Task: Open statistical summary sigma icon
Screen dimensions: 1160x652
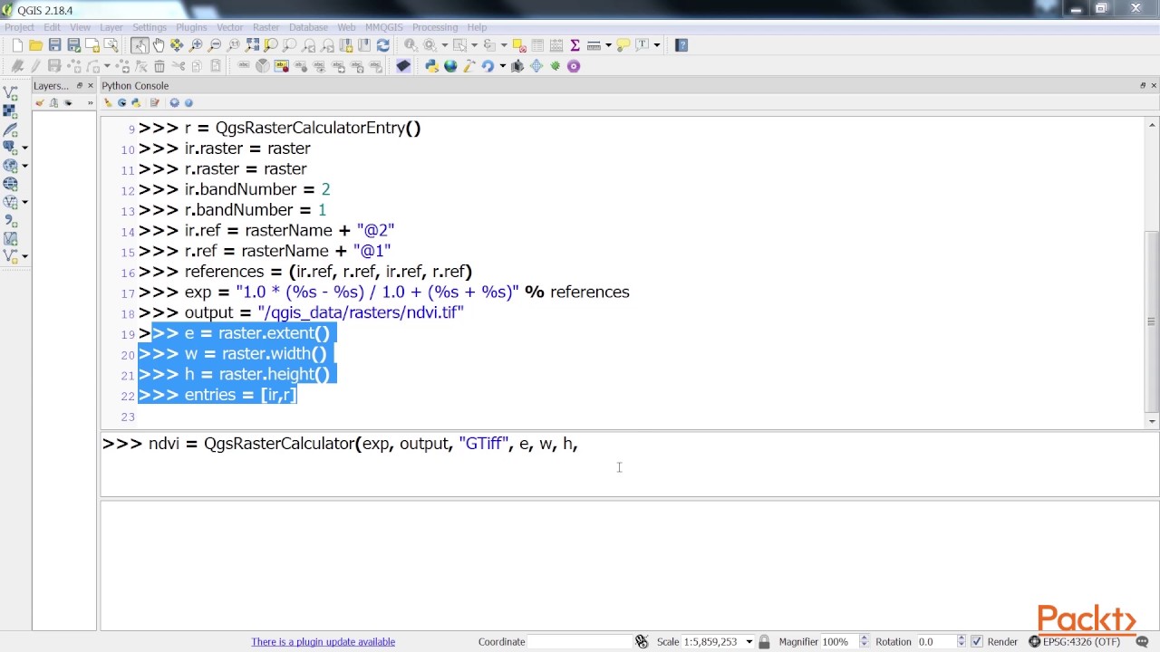Action: (575, 45)
